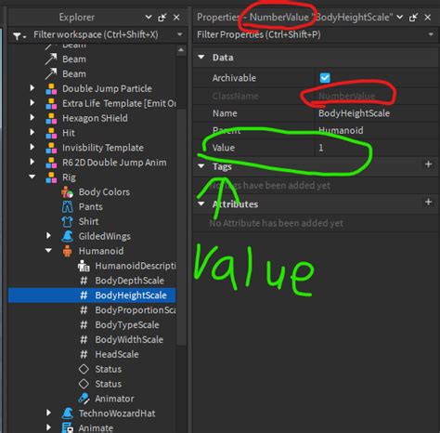Open the Explorer filter dropdown arrow
This screenshot has width=440, height=433.
[x=180, y=34]
